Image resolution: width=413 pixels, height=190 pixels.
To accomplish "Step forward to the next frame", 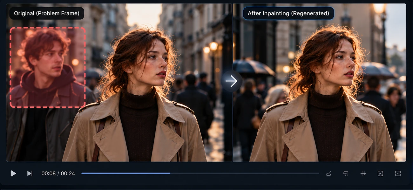I will 30,173.
